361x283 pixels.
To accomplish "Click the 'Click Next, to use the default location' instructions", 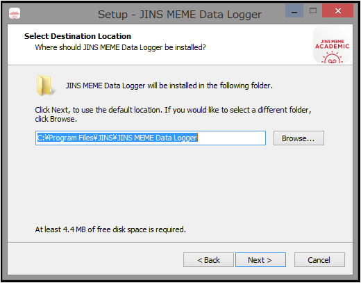I will pyautogui.click(x=173, y=110).
